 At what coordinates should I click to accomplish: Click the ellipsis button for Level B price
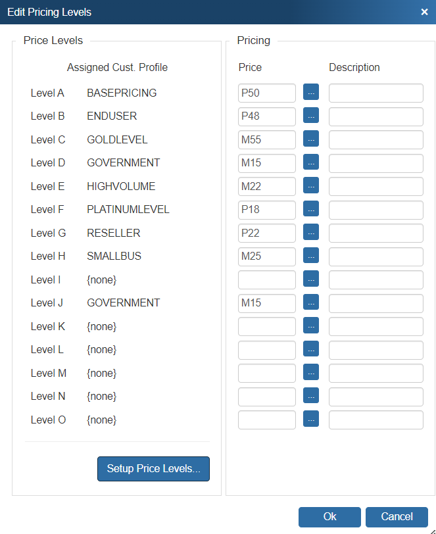click(310, 116)
